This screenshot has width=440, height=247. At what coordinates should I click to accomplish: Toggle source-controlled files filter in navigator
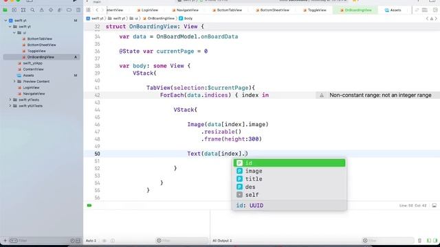(78, 241)
